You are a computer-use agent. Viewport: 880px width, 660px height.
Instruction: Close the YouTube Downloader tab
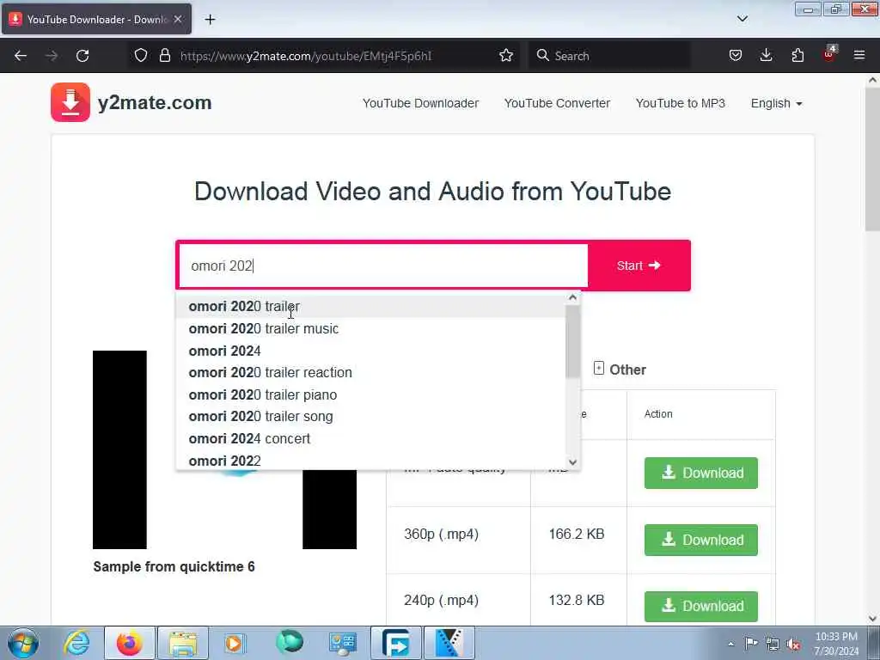tap(178, 19)
